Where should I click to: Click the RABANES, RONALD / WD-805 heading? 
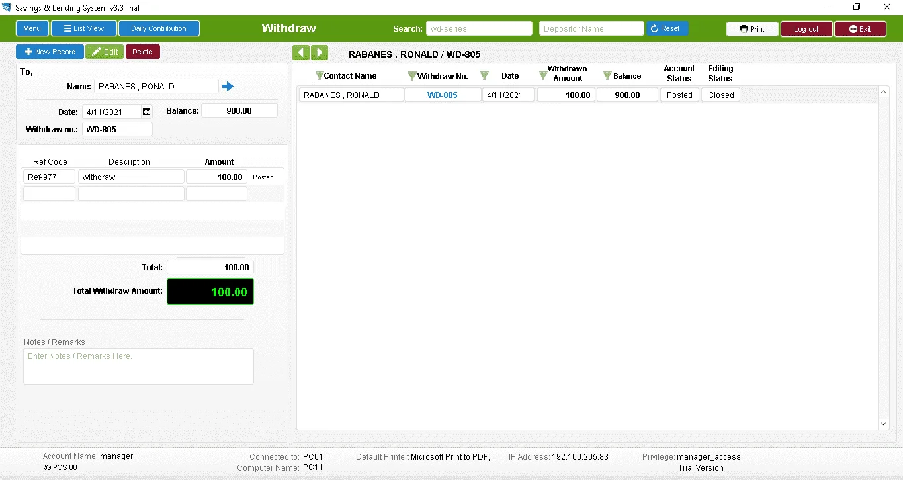click(415, 54)
